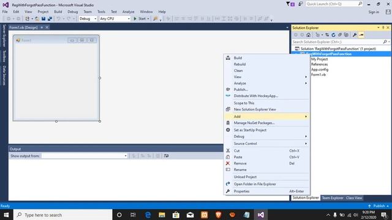Image resolution: width=392 pixels, height=220 pixels.
Task: Open the Data Sources side tab
Action: [x=4, y=75]
